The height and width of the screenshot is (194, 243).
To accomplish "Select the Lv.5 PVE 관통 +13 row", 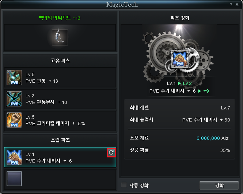I will click(60, 78).
